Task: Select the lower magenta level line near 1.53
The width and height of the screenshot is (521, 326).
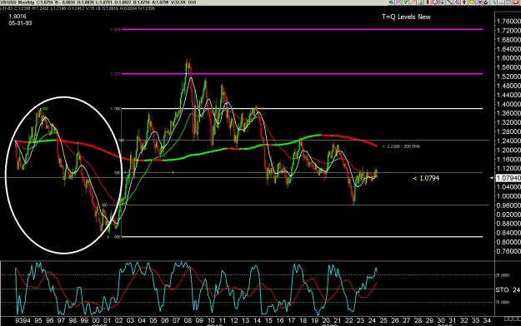Action: (302, 74)
